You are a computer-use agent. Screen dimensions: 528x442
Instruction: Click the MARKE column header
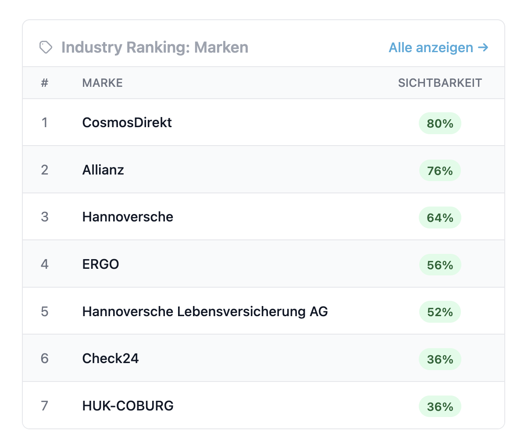point(102,83)
